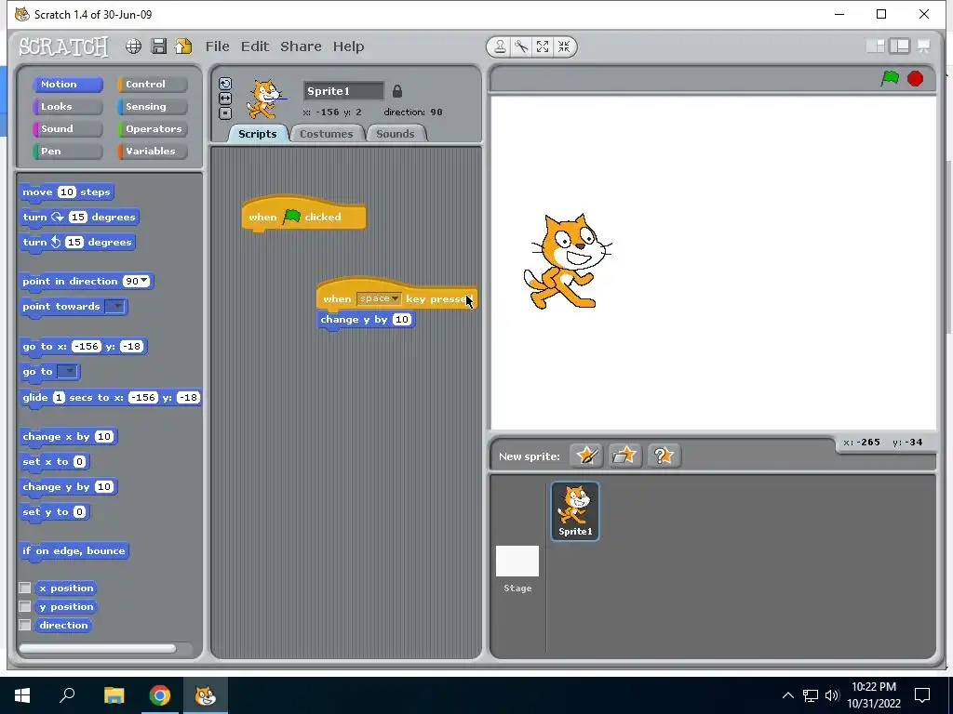Image resolution: width=953 pixels, height=714 pixels.
Task: Paint a new sprite
Action: click(586, 456)
